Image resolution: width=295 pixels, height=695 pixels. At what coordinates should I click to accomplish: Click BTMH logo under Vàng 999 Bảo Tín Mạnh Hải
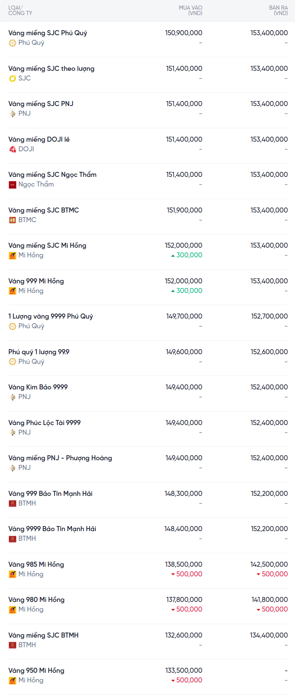[x=13, y=503]
